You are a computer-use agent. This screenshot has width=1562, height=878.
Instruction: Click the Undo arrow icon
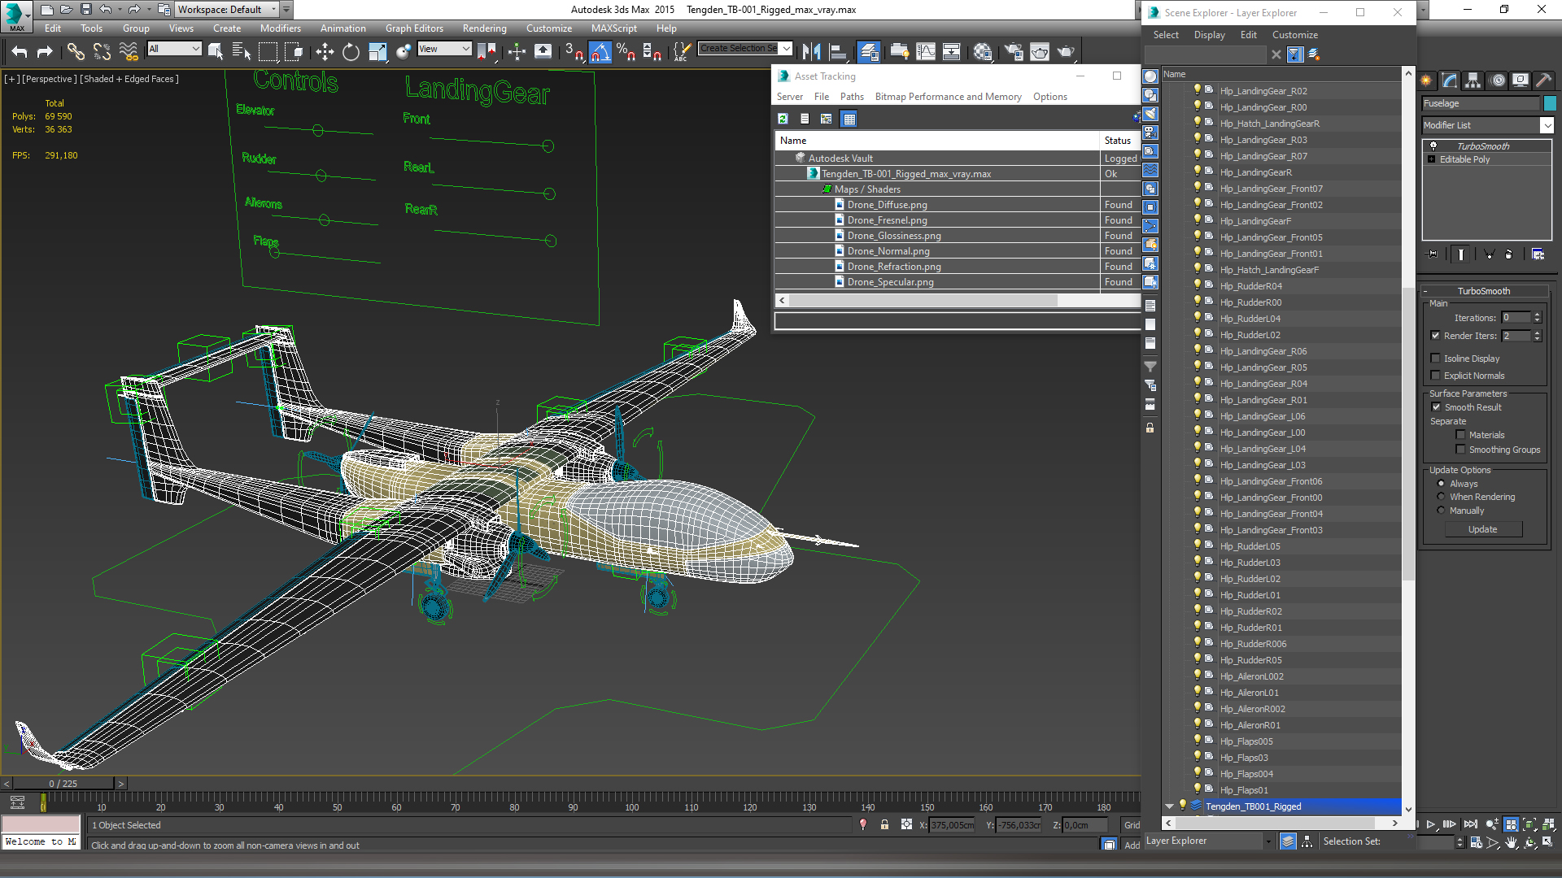[19, 52]
